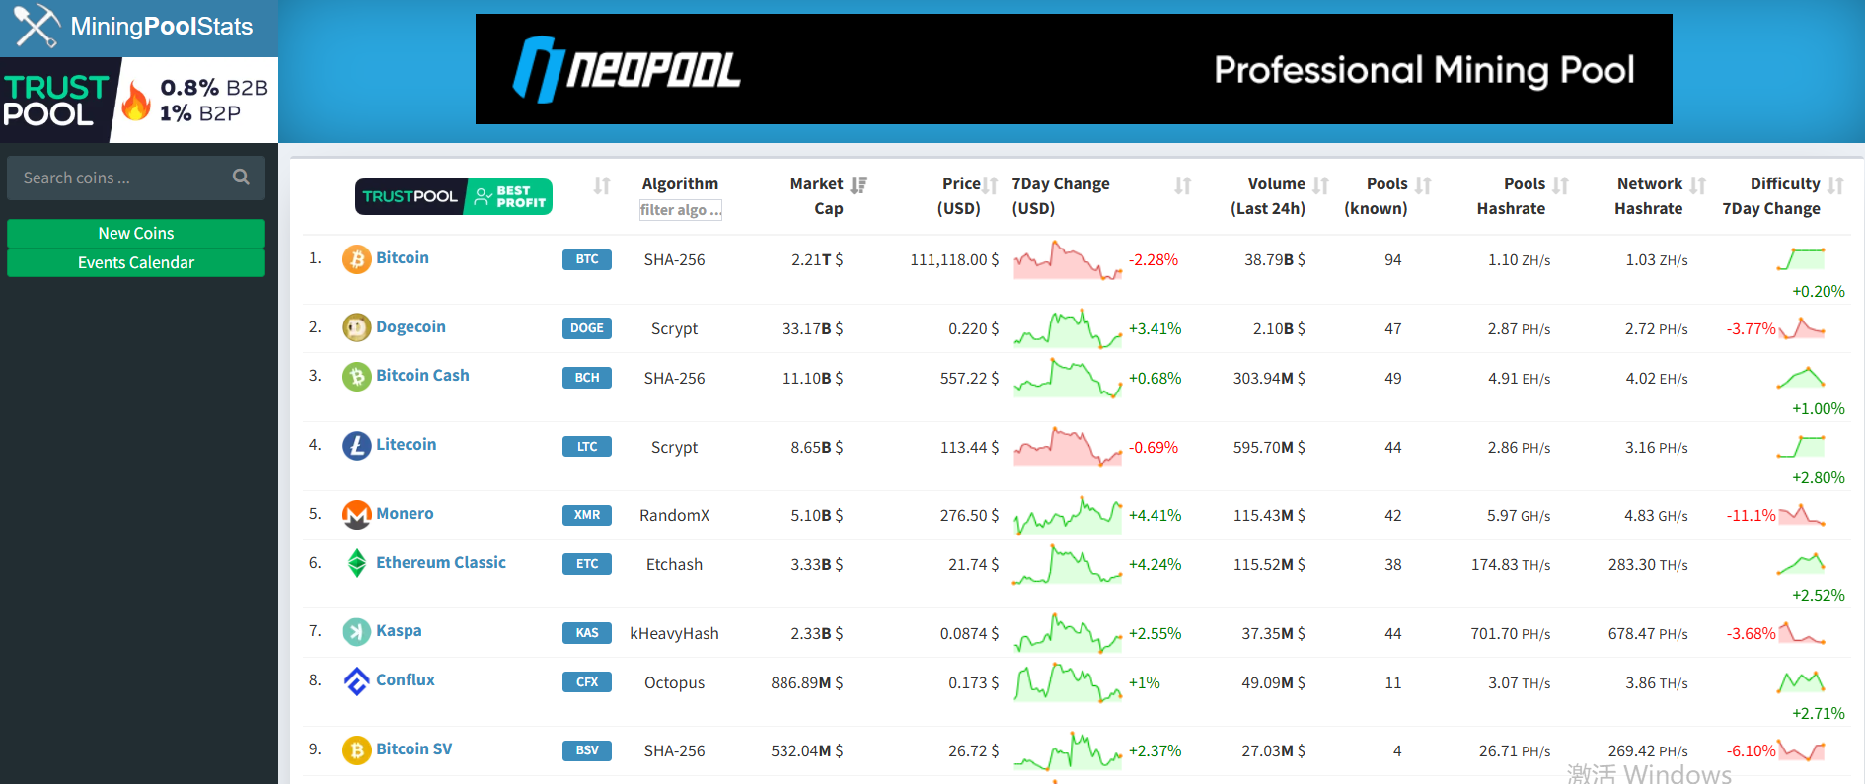Sort by Network Hashrate arrows icon
Viewport: 1865px width, 784px height.
pos(1697,184)
